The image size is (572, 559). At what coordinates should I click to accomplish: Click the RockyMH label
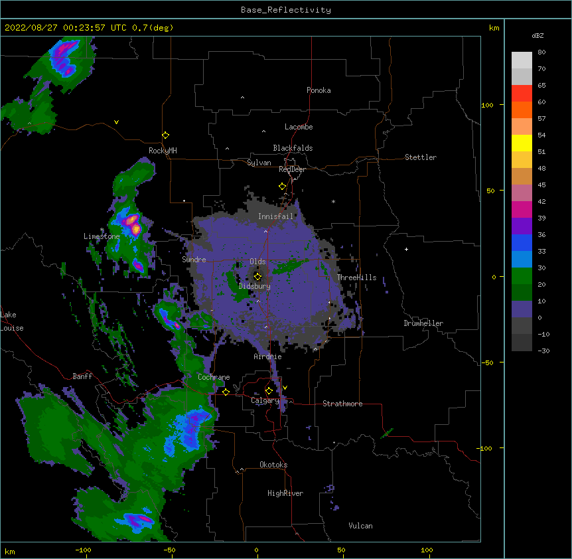point(163,151)
